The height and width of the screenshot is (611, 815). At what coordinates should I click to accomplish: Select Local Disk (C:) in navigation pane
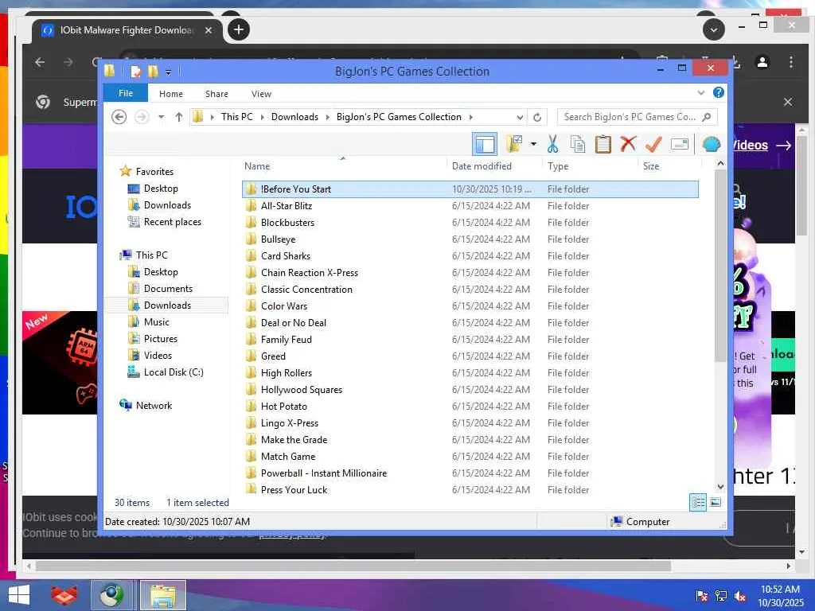click(x=174, y=372)
